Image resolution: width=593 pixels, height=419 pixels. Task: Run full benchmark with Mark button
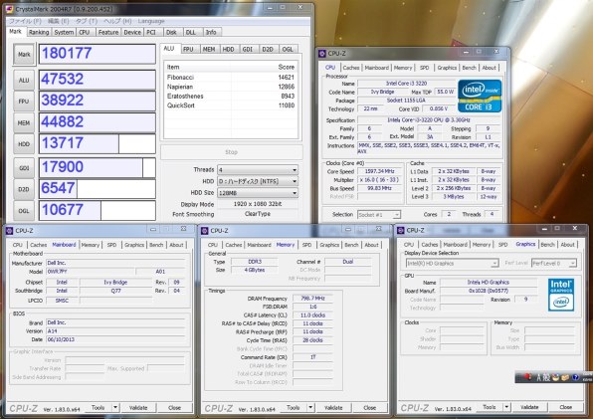click(x=24, y=55)
